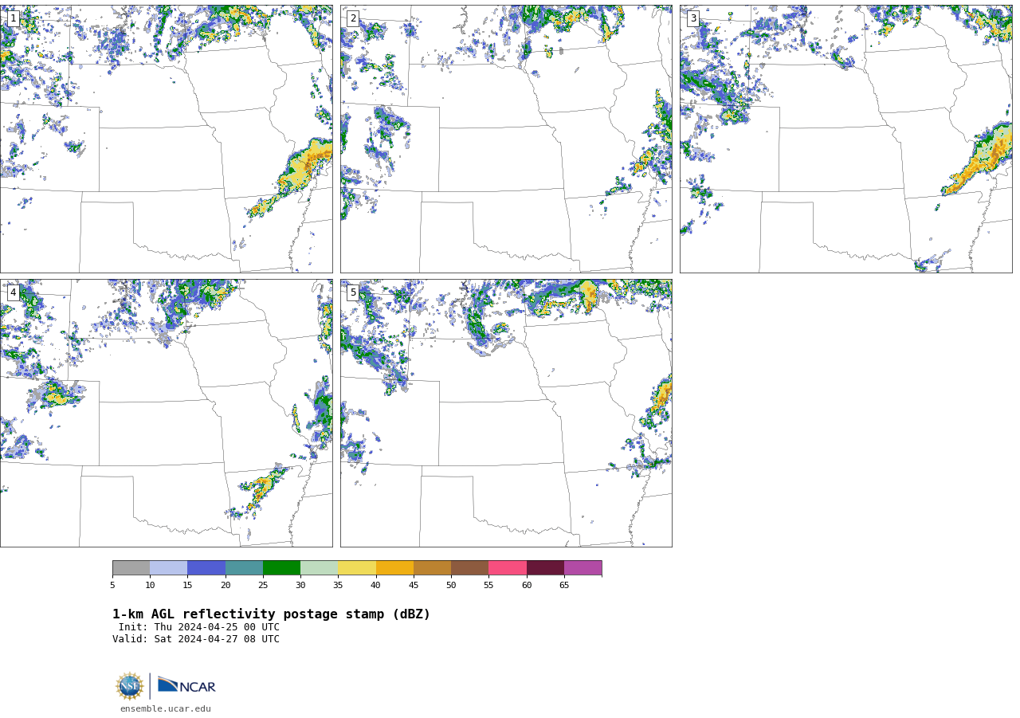Click the light blue 10-15 dBZ swatch
This screenshot has height=718, width=1020.
point(168,567)
